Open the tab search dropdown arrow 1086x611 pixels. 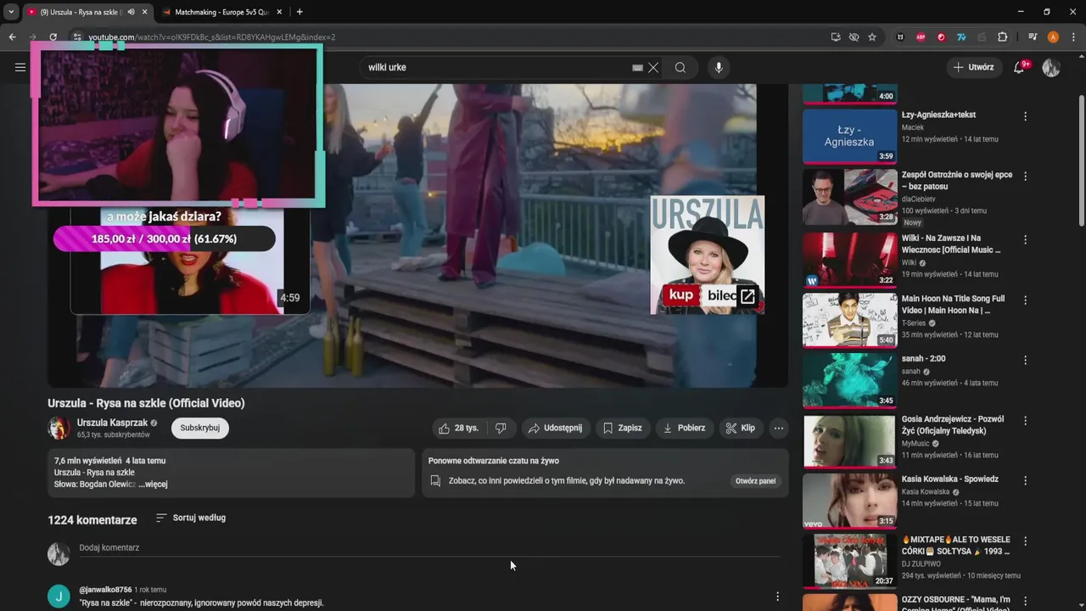[x=11, y=12]
